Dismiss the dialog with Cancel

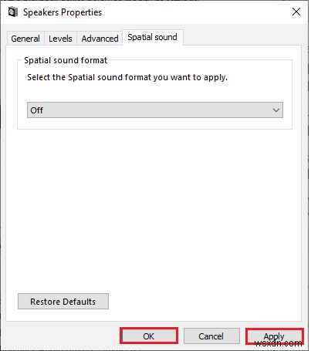coord(211,336)
